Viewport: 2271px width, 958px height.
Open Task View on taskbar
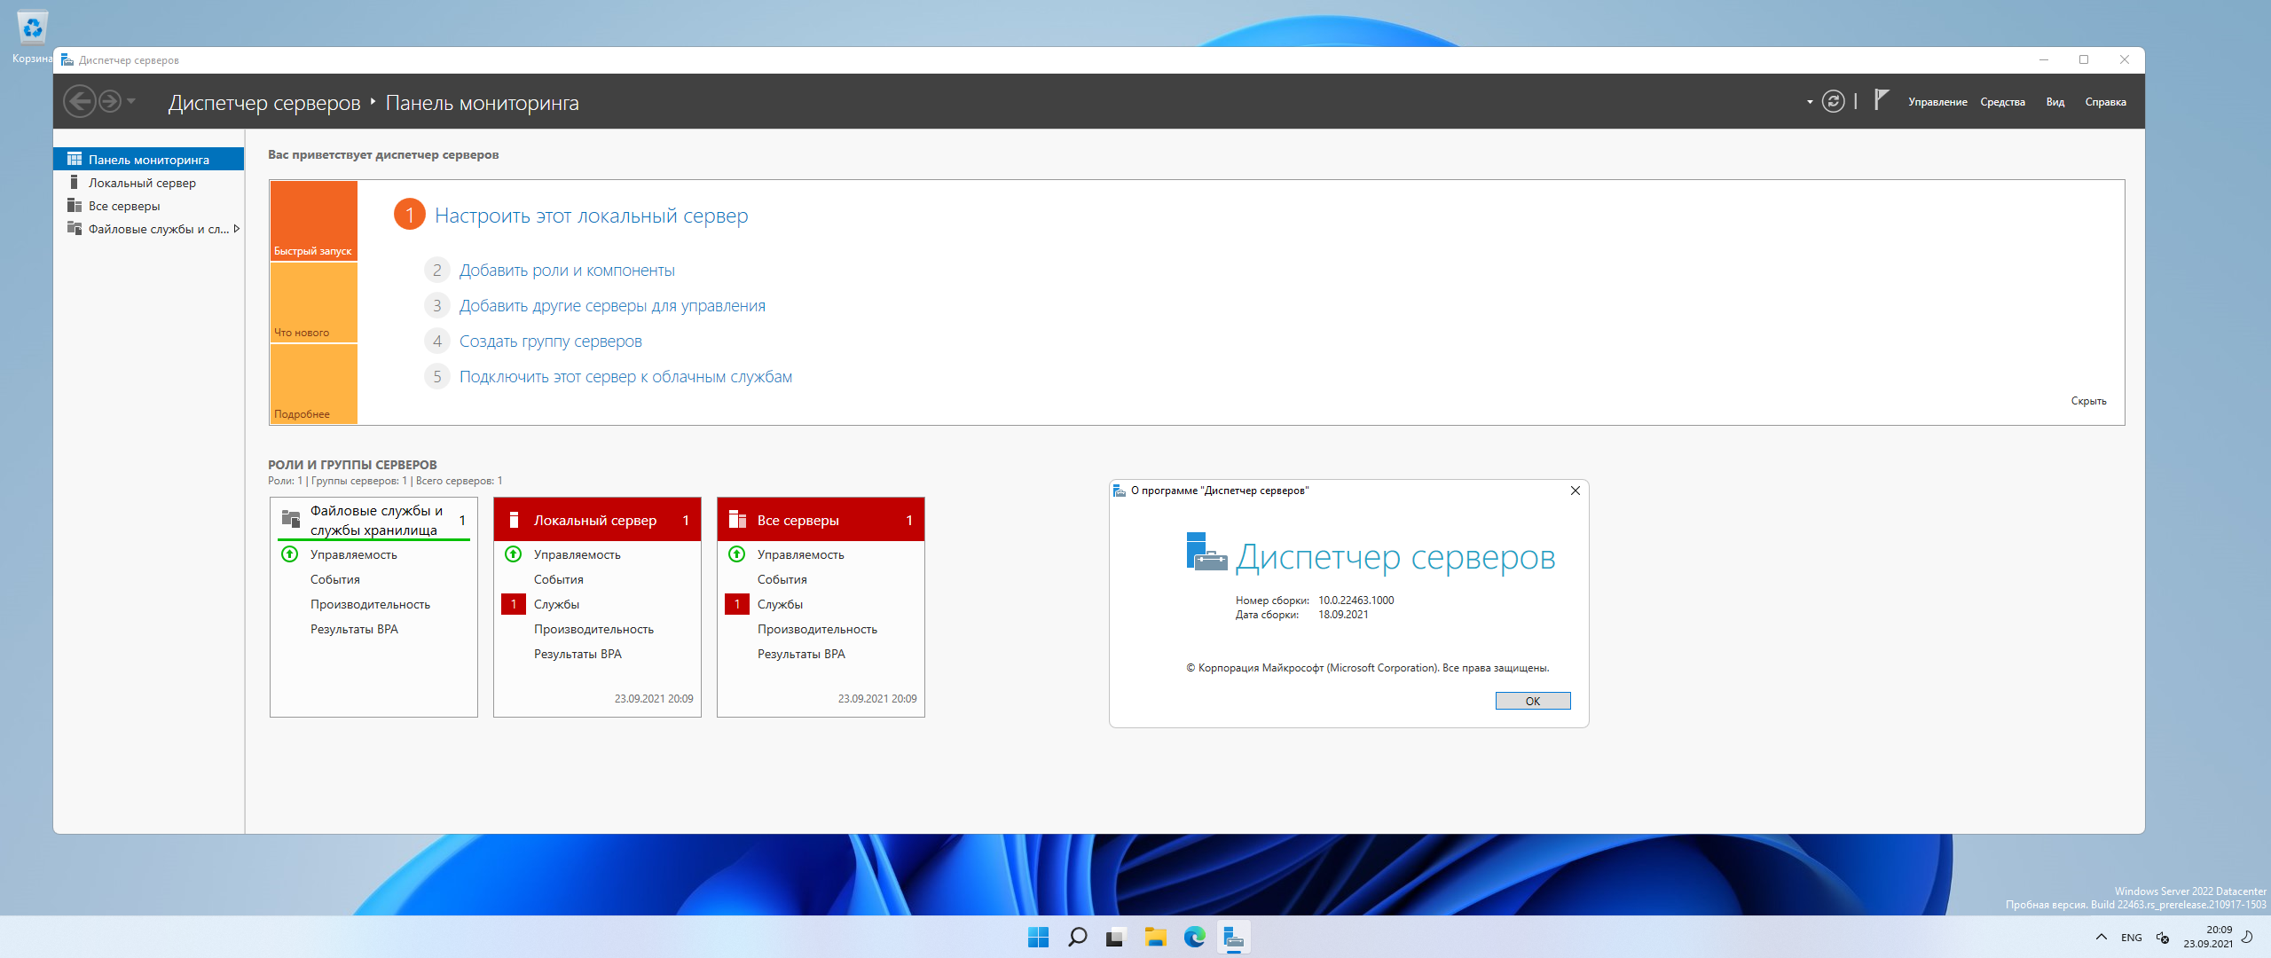coord(1116,937)
